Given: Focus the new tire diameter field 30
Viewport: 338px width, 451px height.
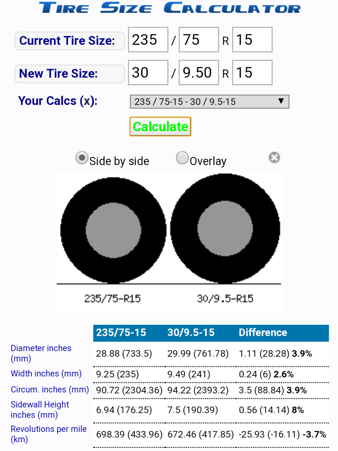Looking at the screenshot, I should pyautogui.click(x=148, y=73).
